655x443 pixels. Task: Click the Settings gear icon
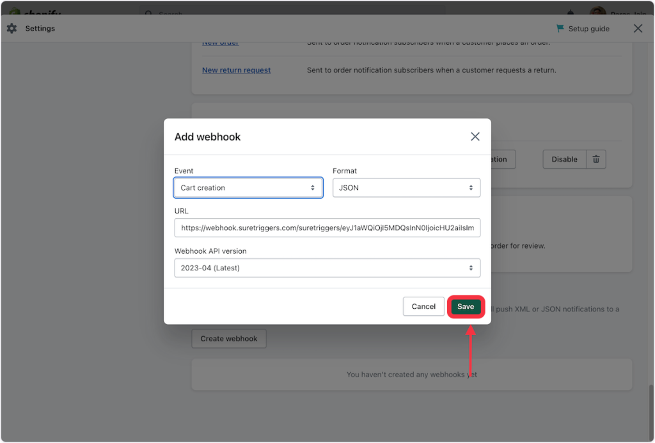click(12, 29)
